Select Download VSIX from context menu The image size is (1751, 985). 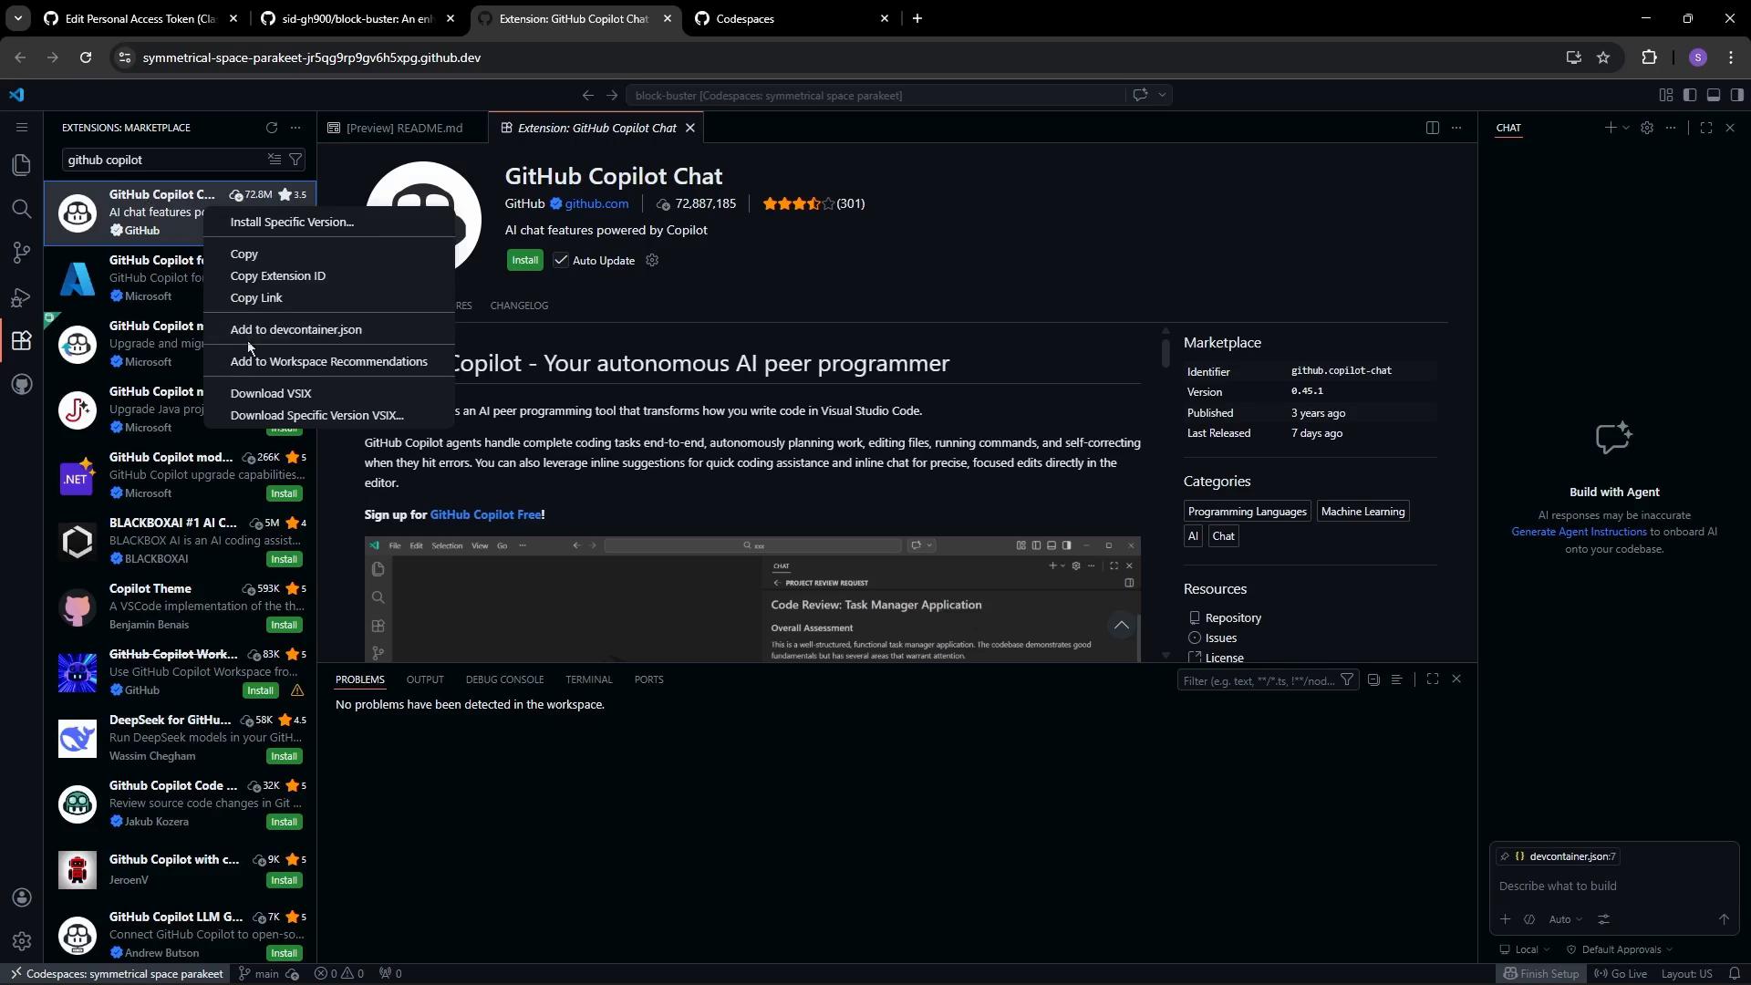point(328,393)
